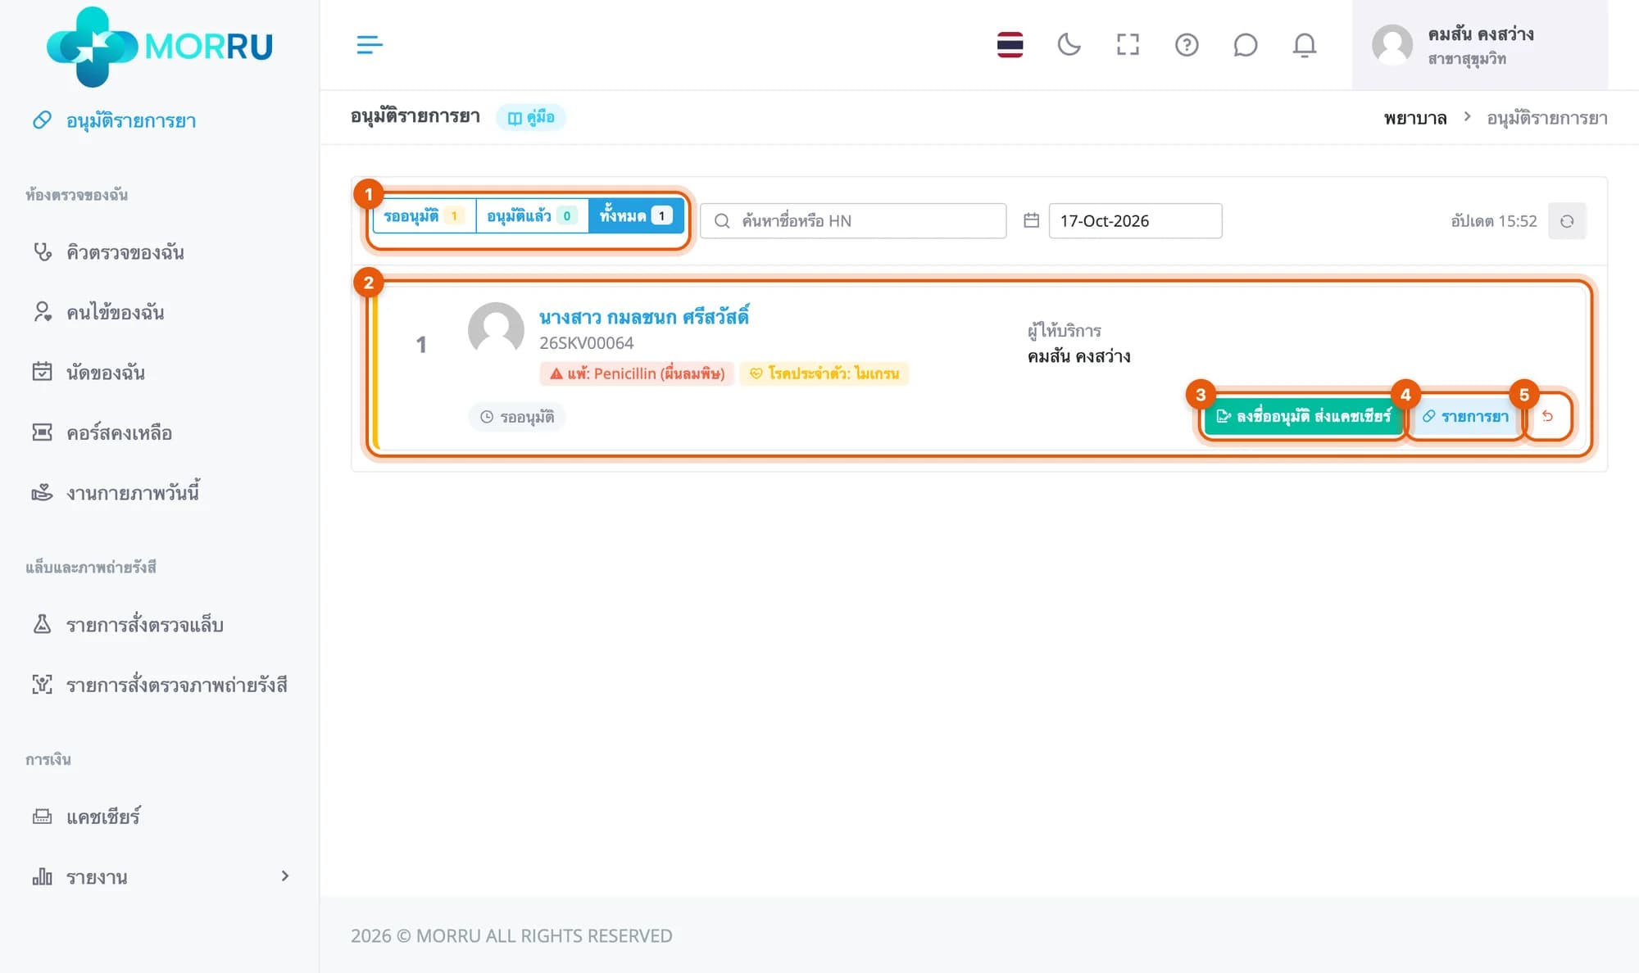
Task: Open อนุมัติรายการยา in the sidebar
Action: [131, 120]
